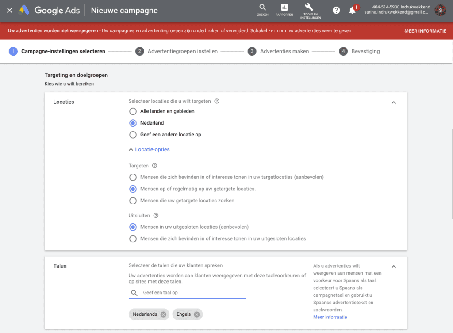Click the Meer informatie banner button
Image resolution: width=453 pixels, height=333 pixels.
pyautogui.click(x=425, y=31)
